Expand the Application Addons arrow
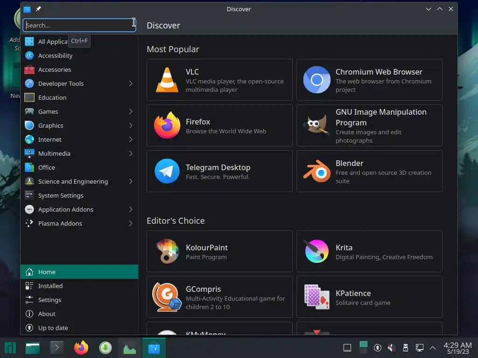 coord(131,209)
